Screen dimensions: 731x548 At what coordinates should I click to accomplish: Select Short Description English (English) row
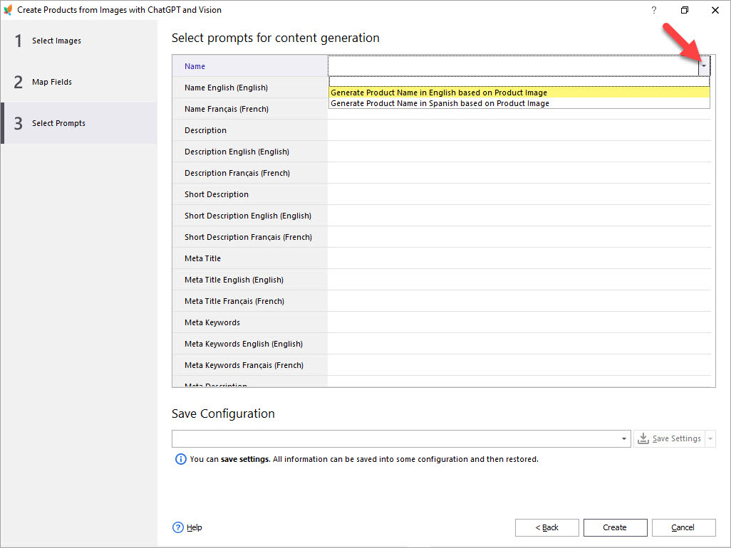250,216
